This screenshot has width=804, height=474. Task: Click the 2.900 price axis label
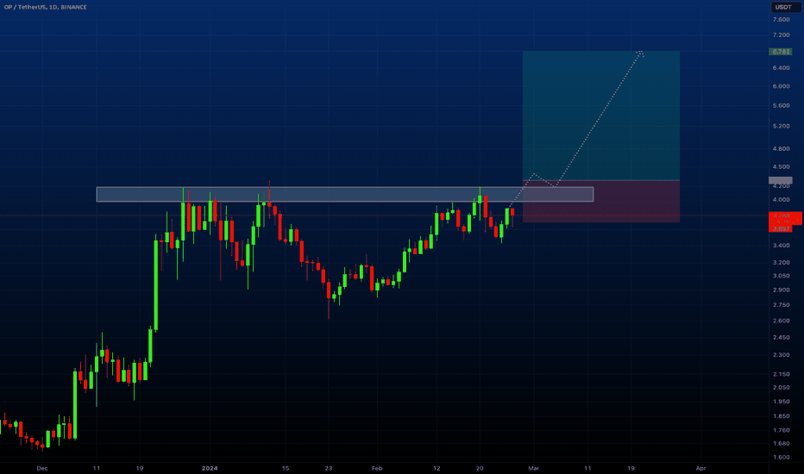point(781,290)
